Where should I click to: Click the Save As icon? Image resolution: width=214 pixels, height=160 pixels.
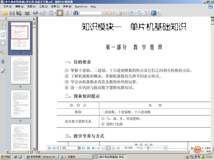click(x=19, y=13)
